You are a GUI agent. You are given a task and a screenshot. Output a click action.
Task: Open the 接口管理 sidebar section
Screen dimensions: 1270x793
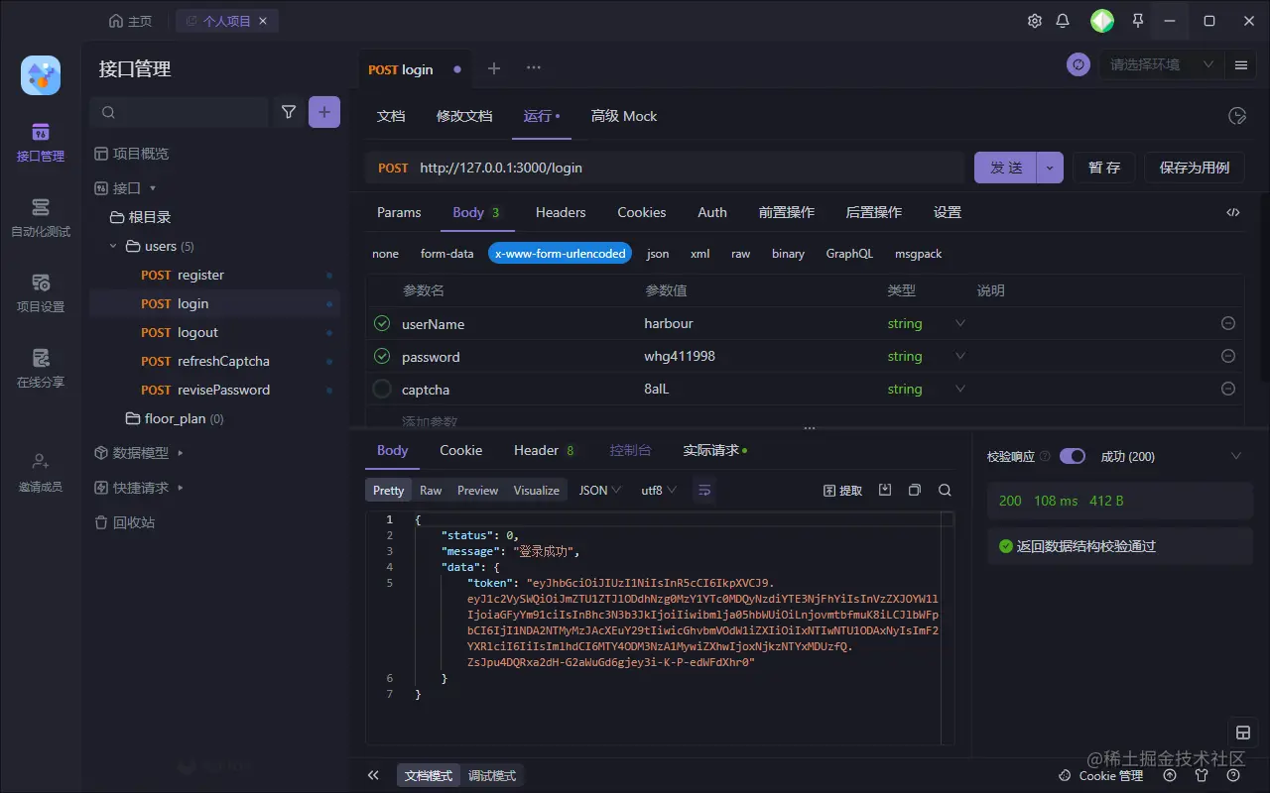(x=41, y=142)
